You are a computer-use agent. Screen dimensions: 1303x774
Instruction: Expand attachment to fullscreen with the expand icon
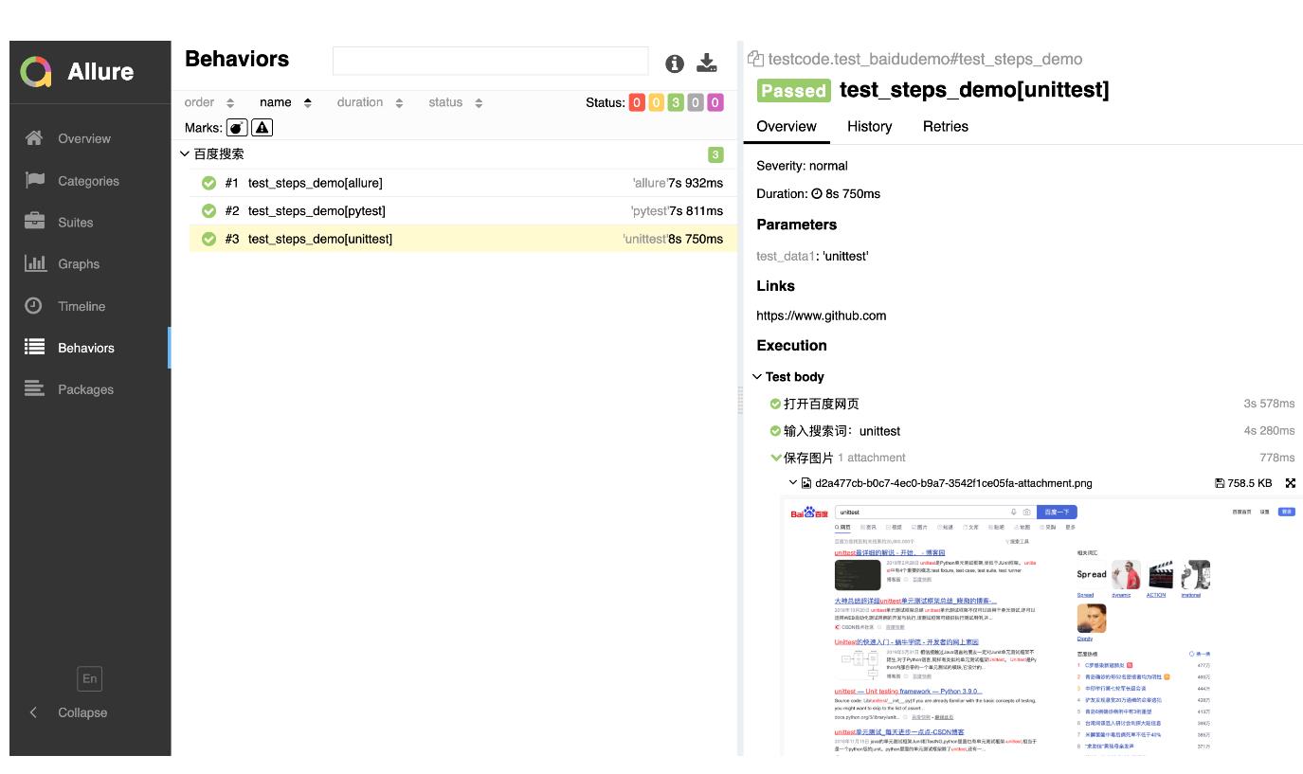pyautogui.click(x=1290, y=483)
